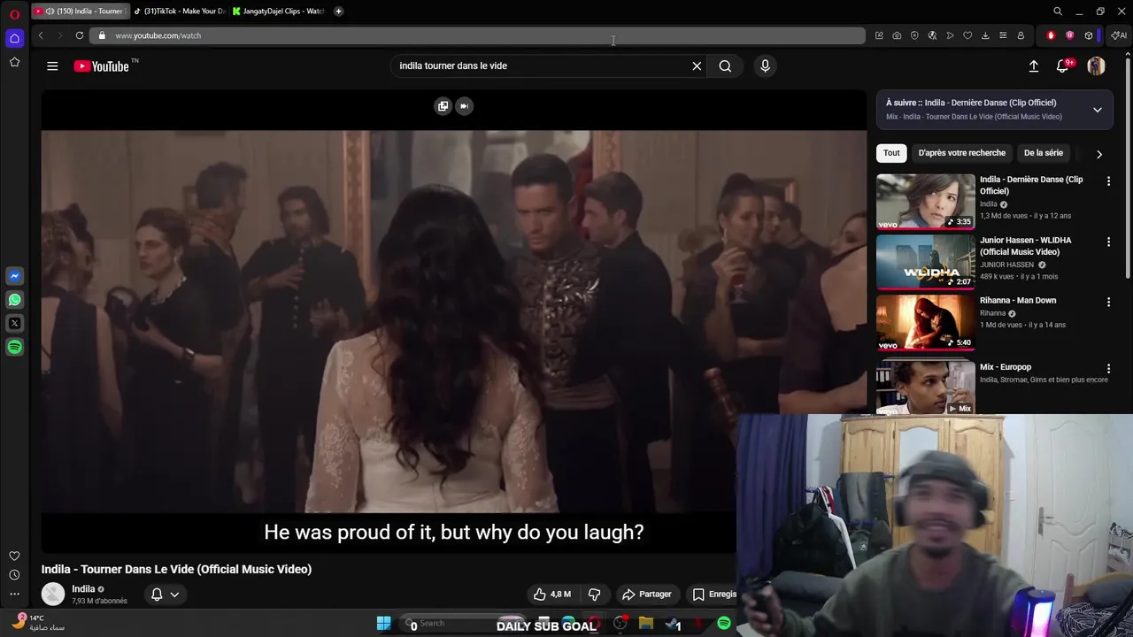1133x637 pixels.
Task: Open File Explorer from the taskbar
Action: tap(646, 624)
